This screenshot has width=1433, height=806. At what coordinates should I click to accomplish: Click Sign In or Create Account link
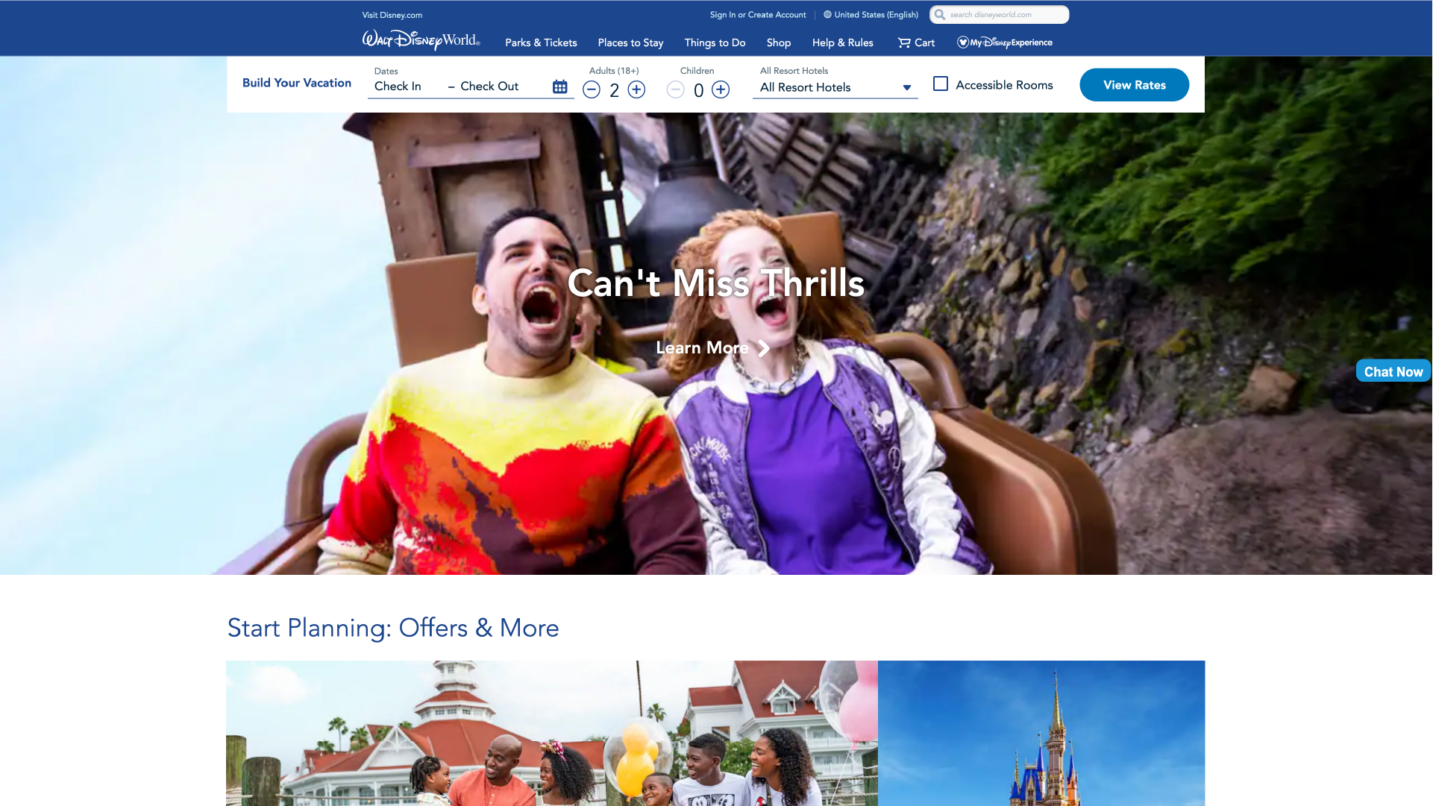click(x=758, y=13)
